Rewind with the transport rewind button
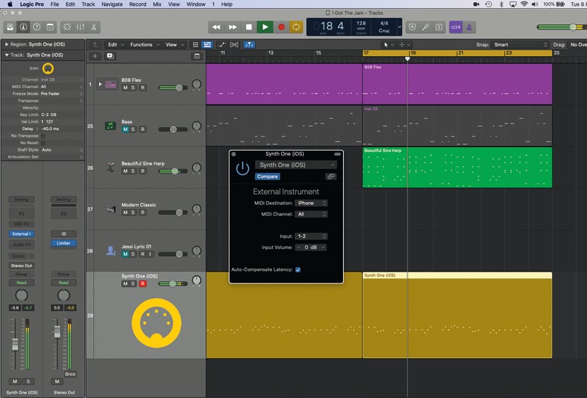Viewport: 587px width, 398px height. click(x=216, y=27)
